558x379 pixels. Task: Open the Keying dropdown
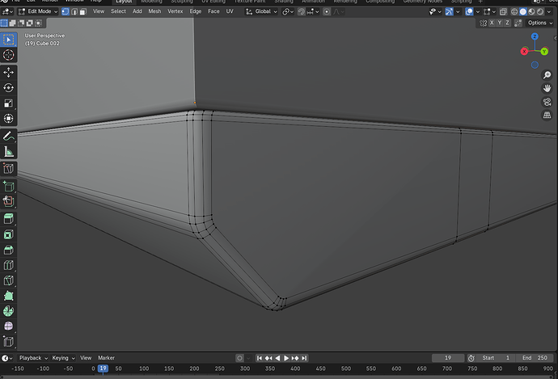point(63,358)
